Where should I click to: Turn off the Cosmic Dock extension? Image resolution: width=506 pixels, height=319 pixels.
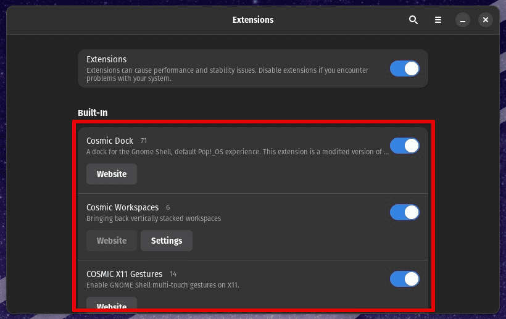(405, 146)
